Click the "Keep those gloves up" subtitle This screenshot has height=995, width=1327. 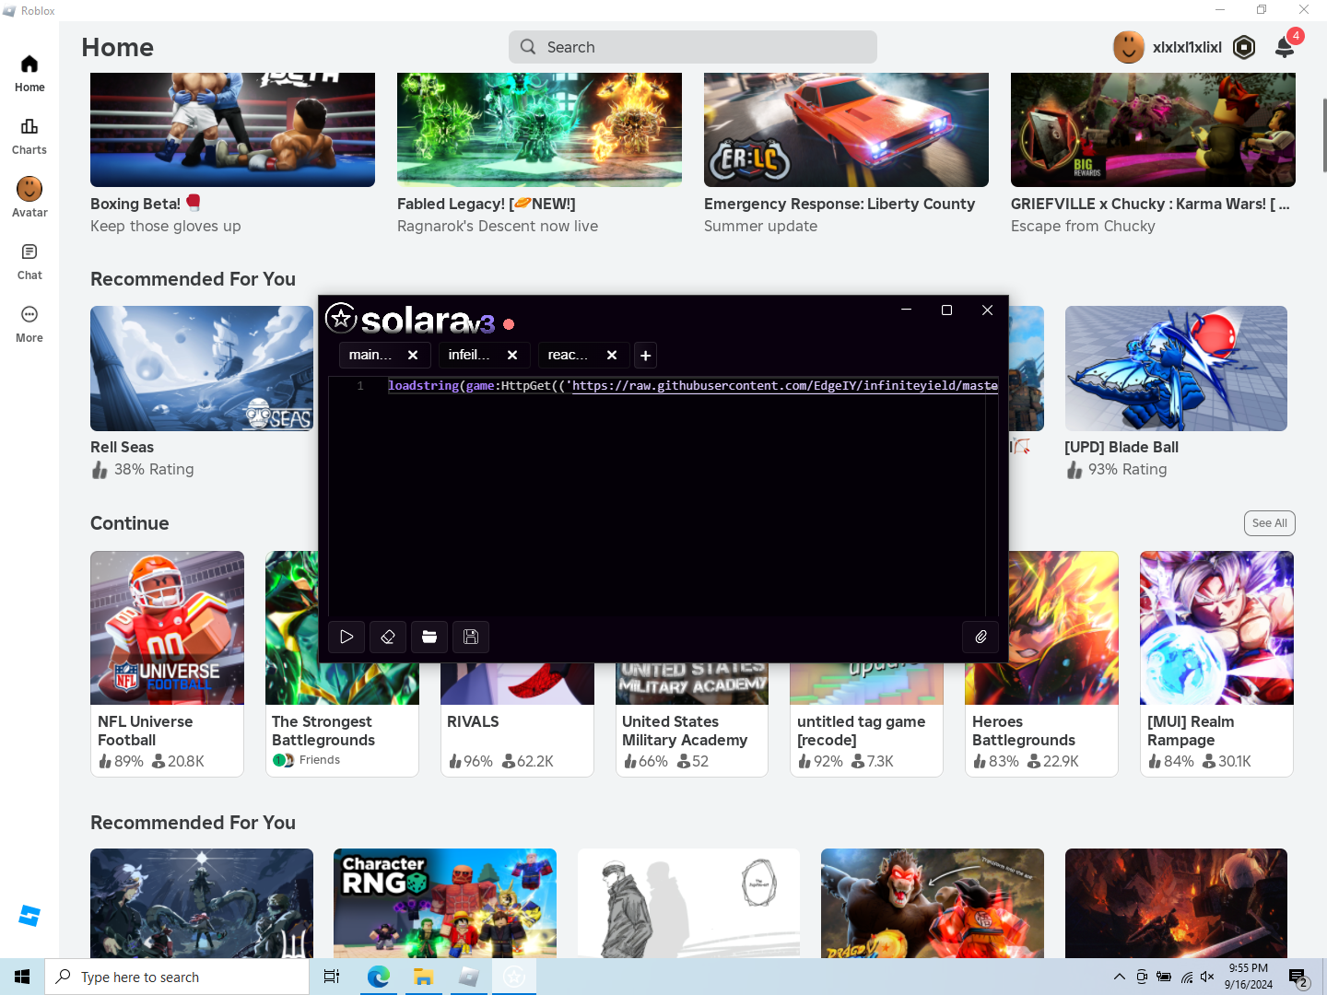coord(166,226)
